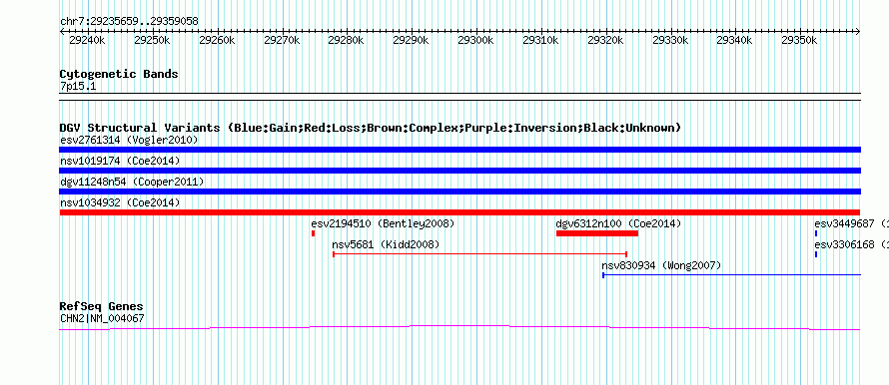The image size is (889, 385).
Task: Click the 29240k ruler tick label
Action: click(87, 40)
